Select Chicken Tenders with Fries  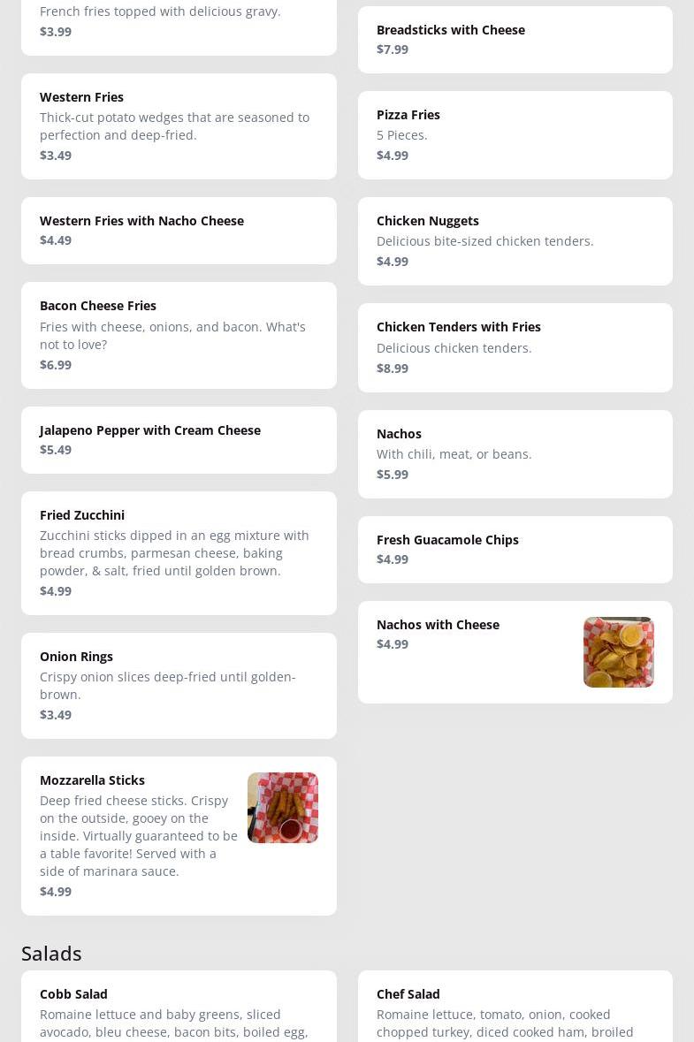pyautogui.click(x=514, y=346)
